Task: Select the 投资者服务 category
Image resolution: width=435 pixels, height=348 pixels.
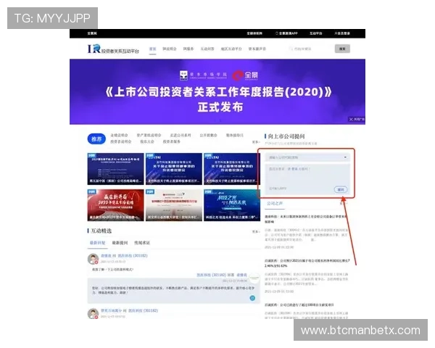Action: coord(171,141)
